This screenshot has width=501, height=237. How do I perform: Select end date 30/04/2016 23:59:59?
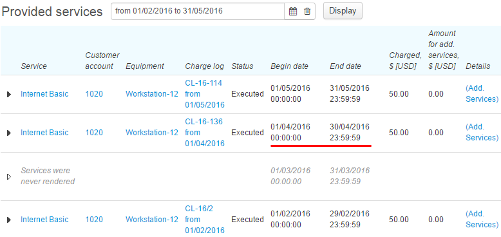(x=350, y=132)
